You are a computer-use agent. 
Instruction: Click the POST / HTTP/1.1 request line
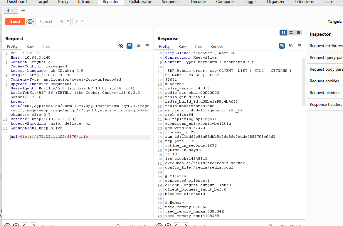(28, 53)
